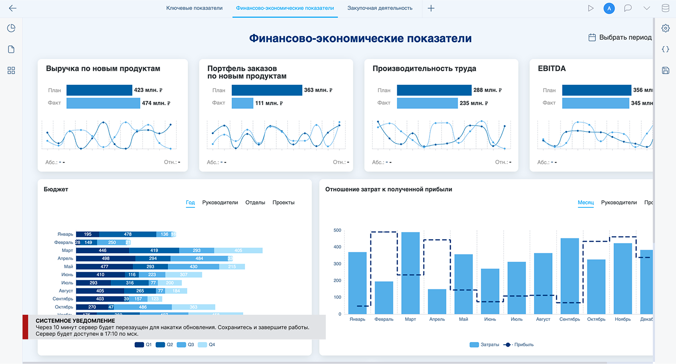Open the pie chart sidebar icon
The image size is (676, 364).
(11, 28)
